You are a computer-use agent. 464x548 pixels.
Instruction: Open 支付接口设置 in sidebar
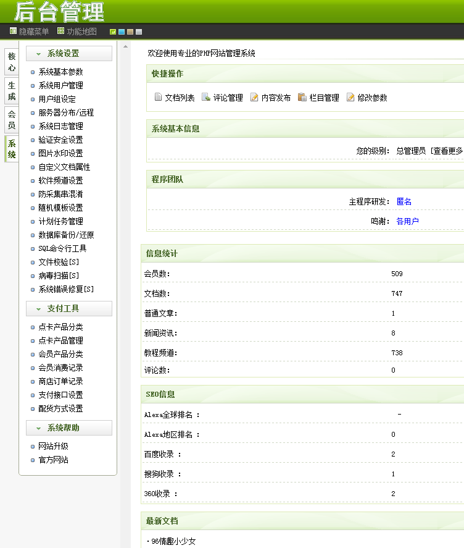60,395
